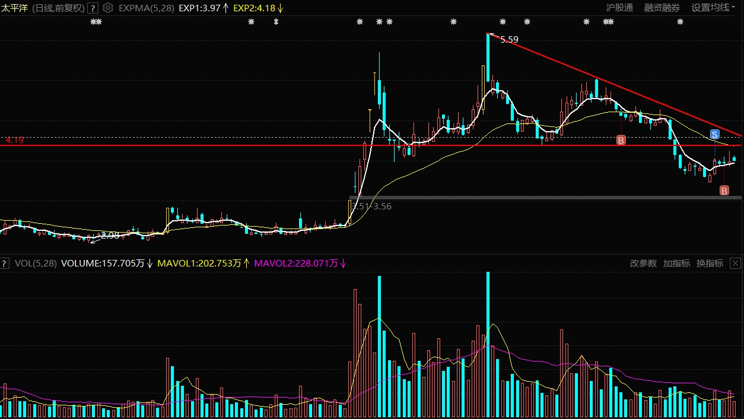The image size is (744, 419).
Task: Select the blue S sell signal marker
Action: coord(715,134)
